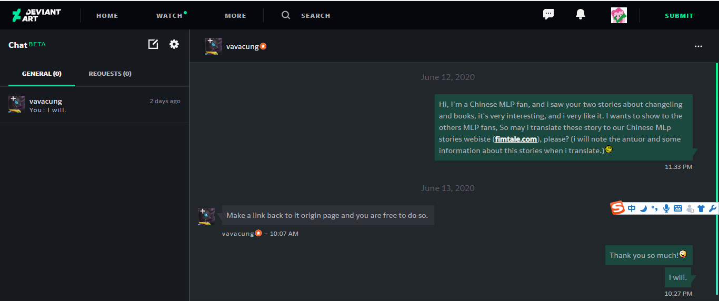Image resolution: width=719 pixels, height=301 pixels.
Task: Open the notifications bell
Action: click(581, 14)
